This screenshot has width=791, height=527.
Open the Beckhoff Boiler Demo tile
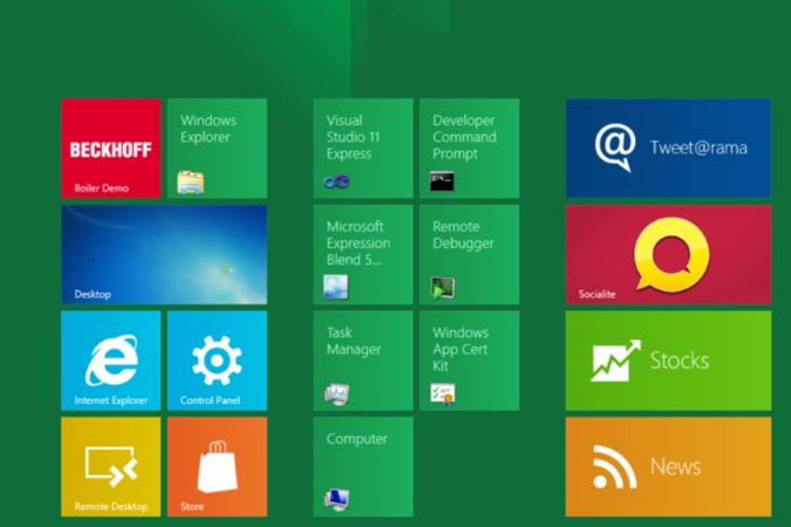(111, 149)
